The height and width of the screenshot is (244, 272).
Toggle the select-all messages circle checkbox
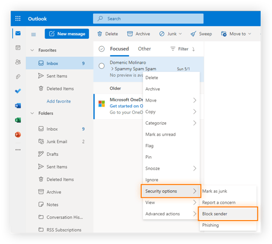coord(101,49)
